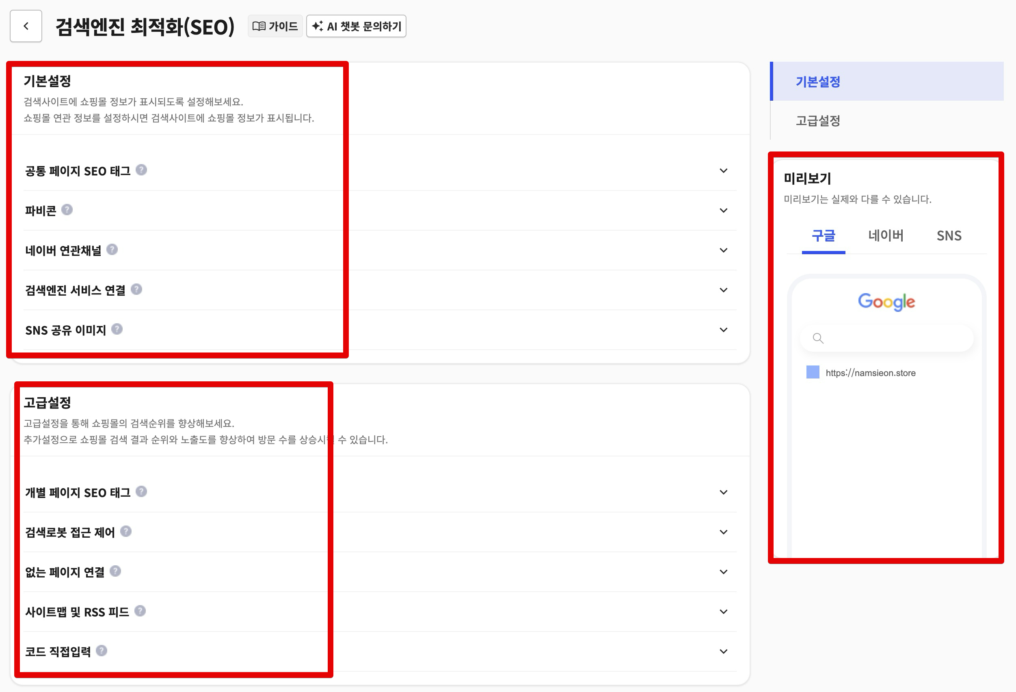
Task: Click help icon for 검색엔진 서비스 연결
Action: point(136,289)
